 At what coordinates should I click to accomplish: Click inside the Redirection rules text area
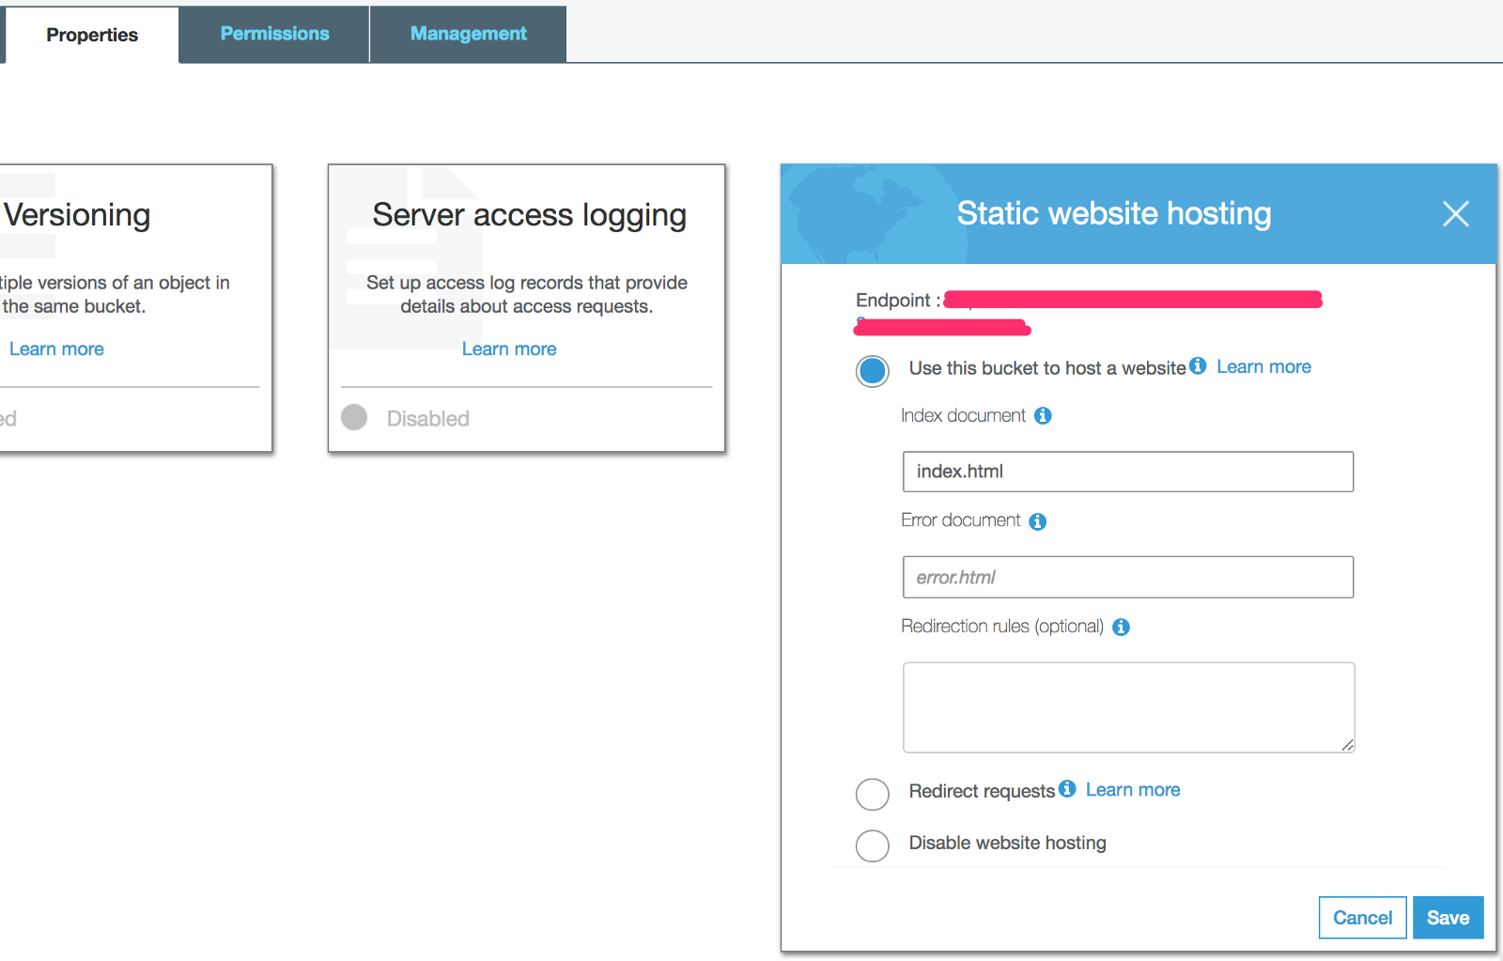tap(1127, 706)
